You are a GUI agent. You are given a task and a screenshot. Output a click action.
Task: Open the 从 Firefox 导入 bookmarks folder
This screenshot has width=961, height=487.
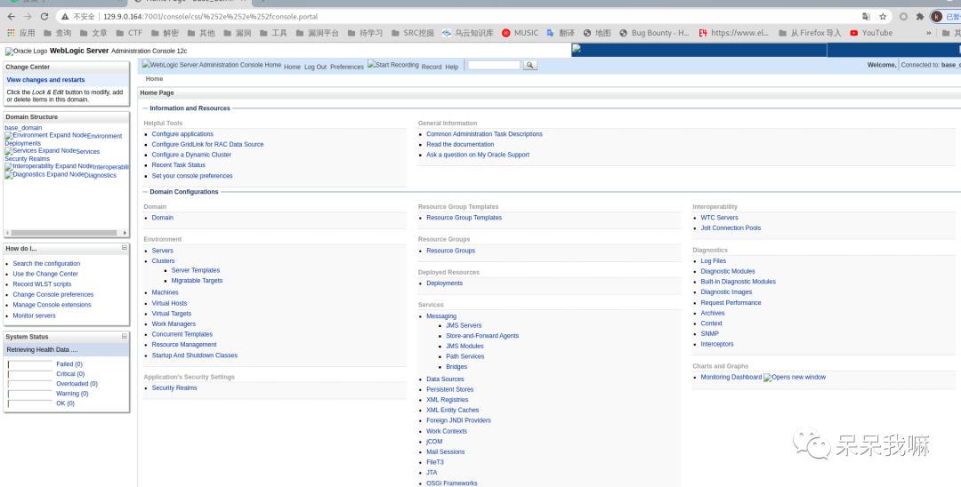(x=810, y=33)
